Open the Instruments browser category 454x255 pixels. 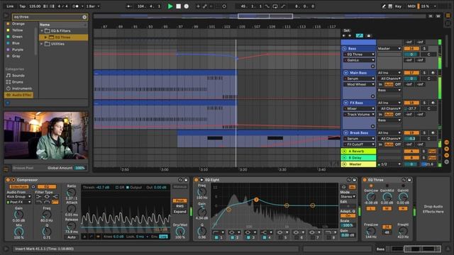(19, 89)
